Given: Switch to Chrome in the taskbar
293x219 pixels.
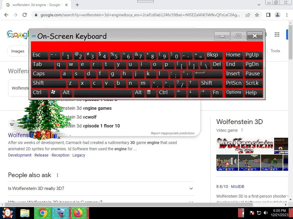Looking at the screenshot, I should [42, 213].
